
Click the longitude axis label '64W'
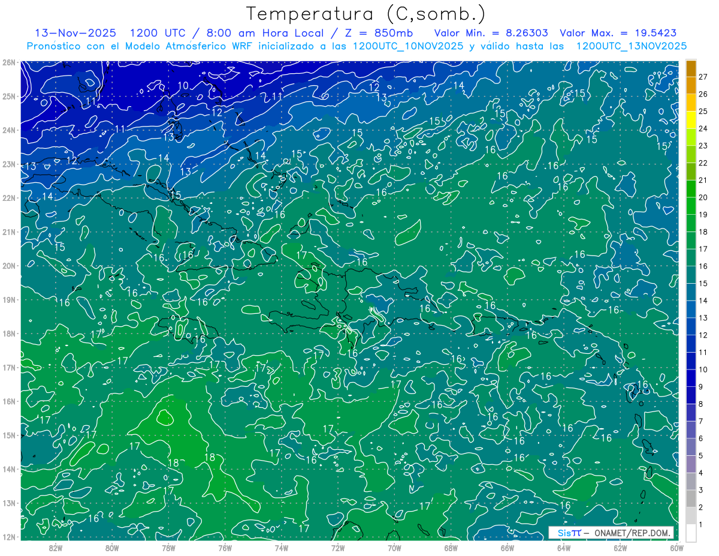[x=563, y=548]
